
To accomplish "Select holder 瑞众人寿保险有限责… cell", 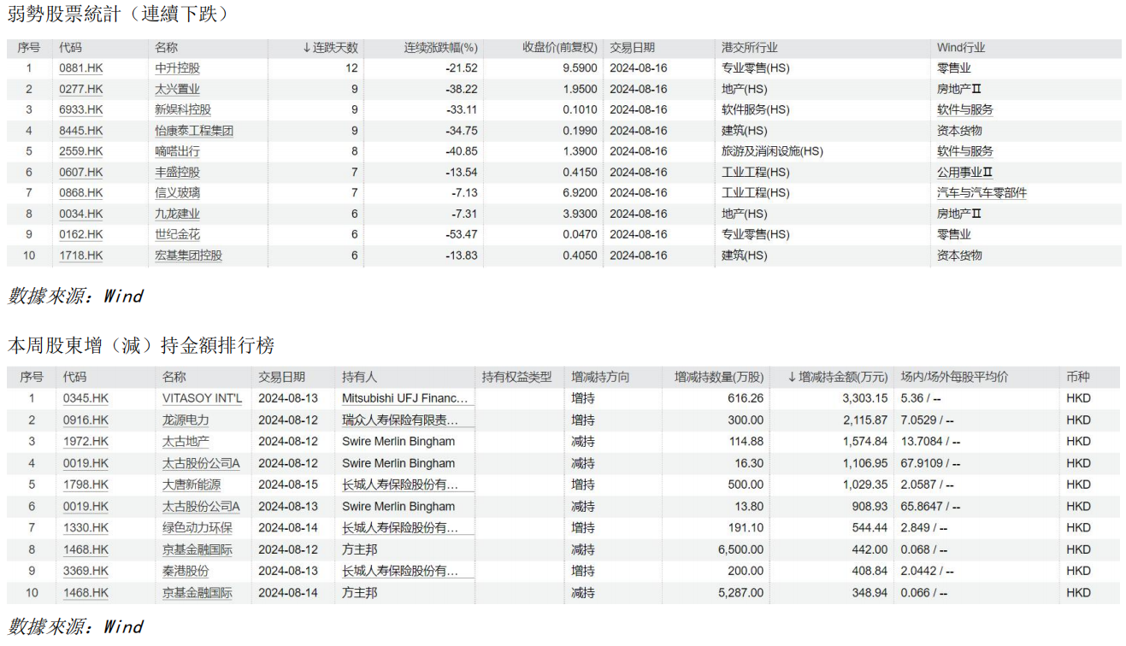I will coord(400,420).
